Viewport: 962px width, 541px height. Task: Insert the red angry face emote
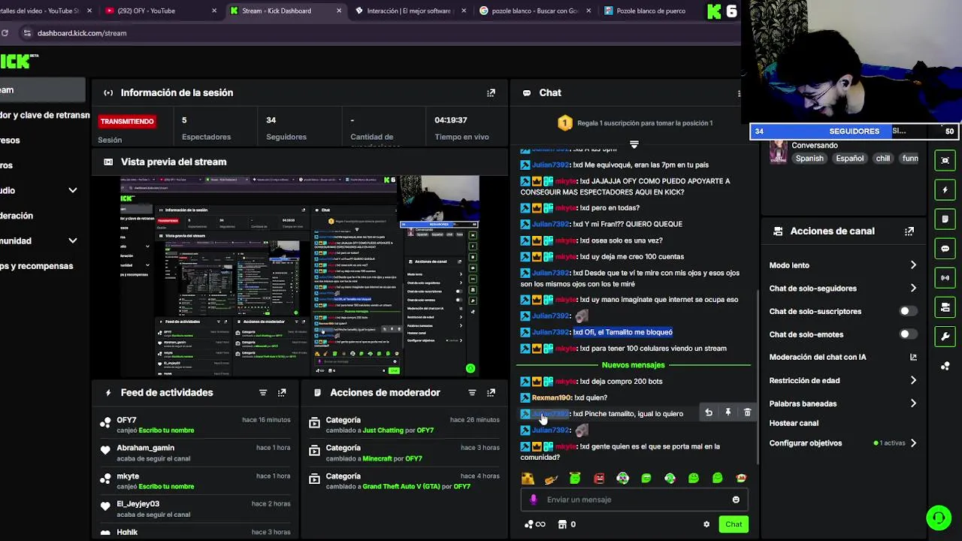tap(599, 478)
